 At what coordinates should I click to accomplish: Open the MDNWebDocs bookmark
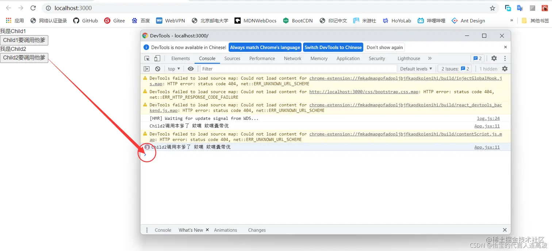256,21
